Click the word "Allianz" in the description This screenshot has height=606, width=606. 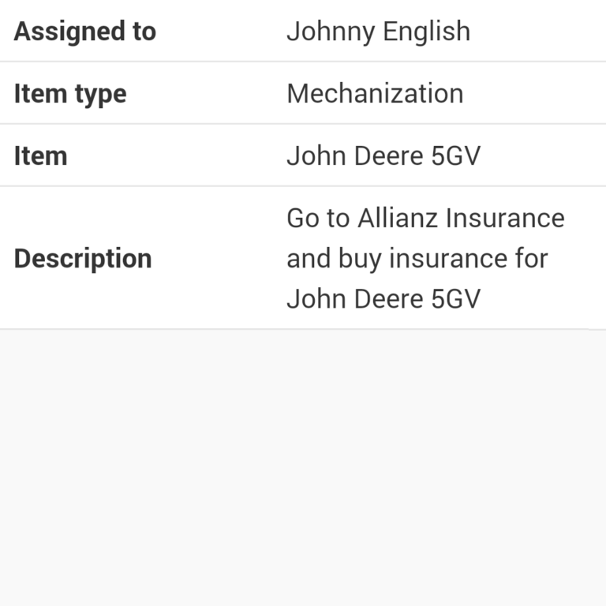click(398, 219)
